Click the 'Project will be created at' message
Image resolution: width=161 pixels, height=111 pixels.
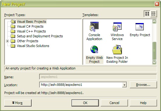[44, 93]
